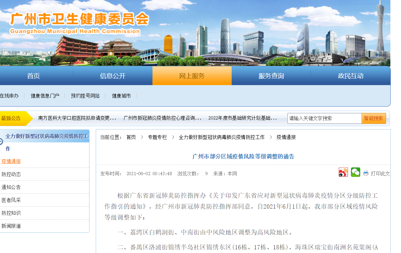This screenshot has width=401, height=253.
Task: Go to 政民互动 tab
Action: [x=351, y=76]
